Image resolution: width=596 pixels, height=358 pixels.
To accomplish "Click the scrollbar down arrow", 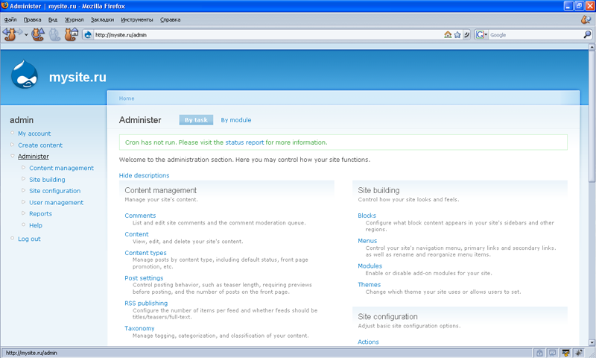I will click(x=592, y=342).
